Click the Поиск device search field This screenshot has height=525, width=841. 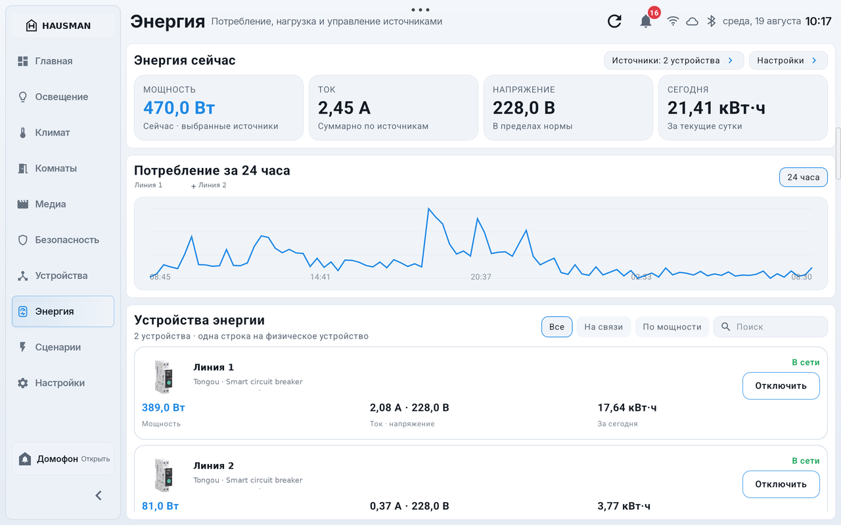click(x=771, y=327)
